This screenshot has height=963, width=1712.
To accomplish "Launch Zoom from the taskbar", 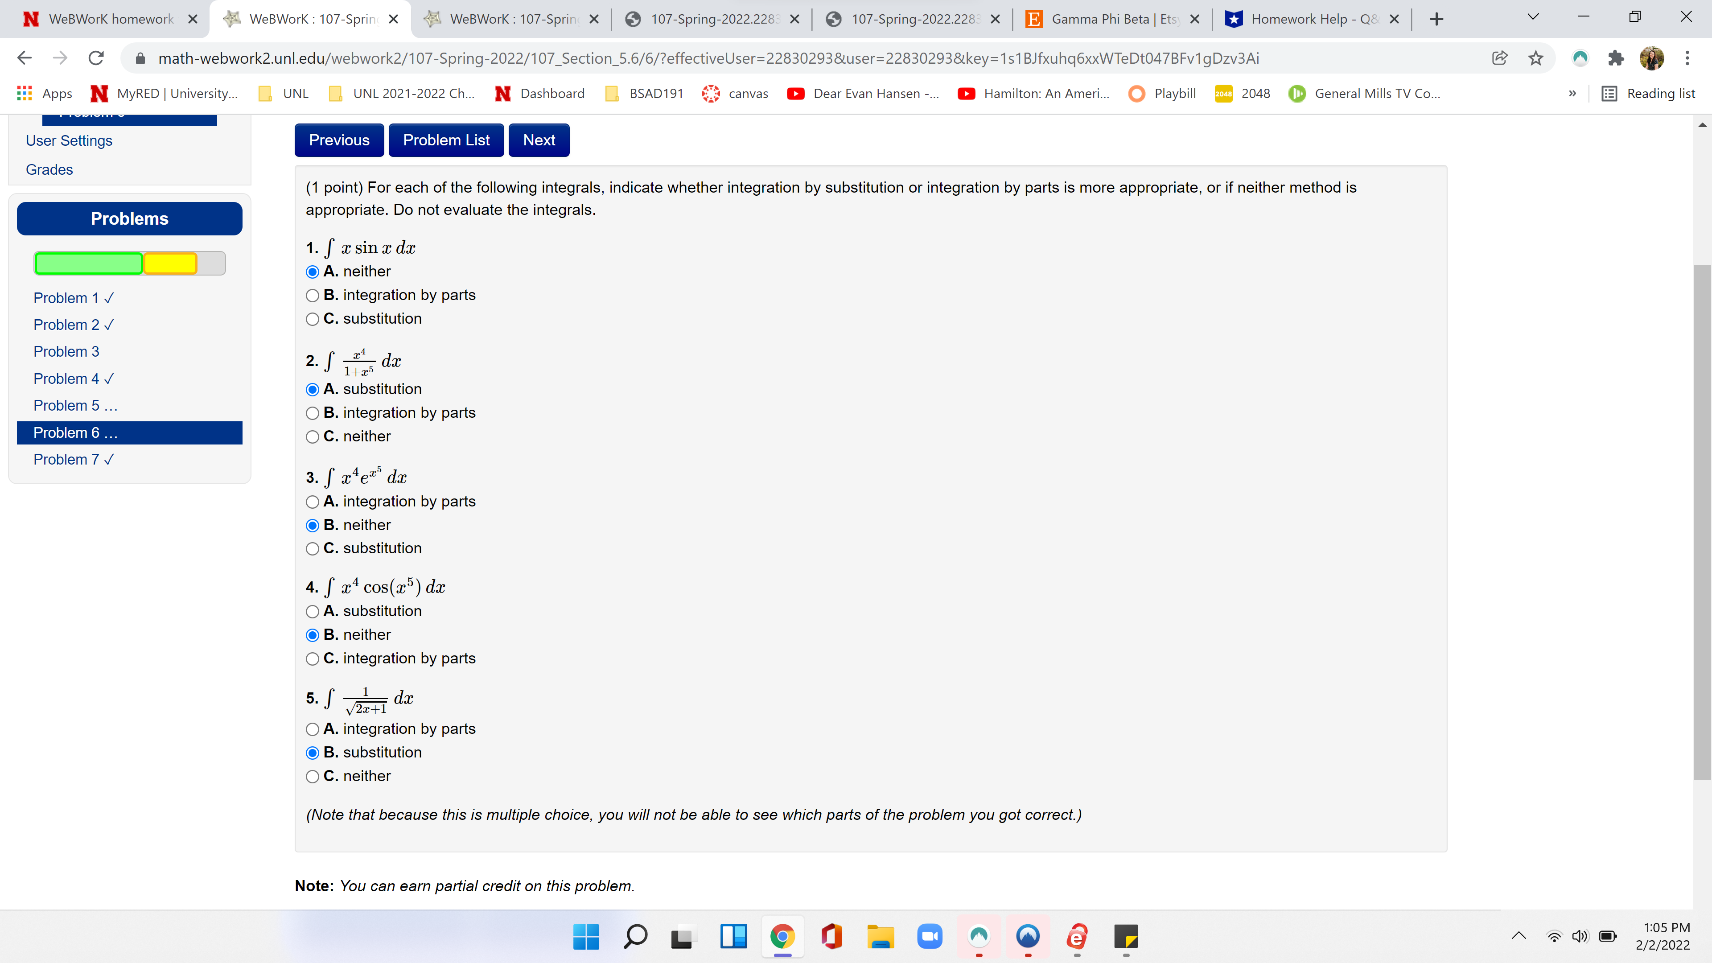I will [930, 937].
